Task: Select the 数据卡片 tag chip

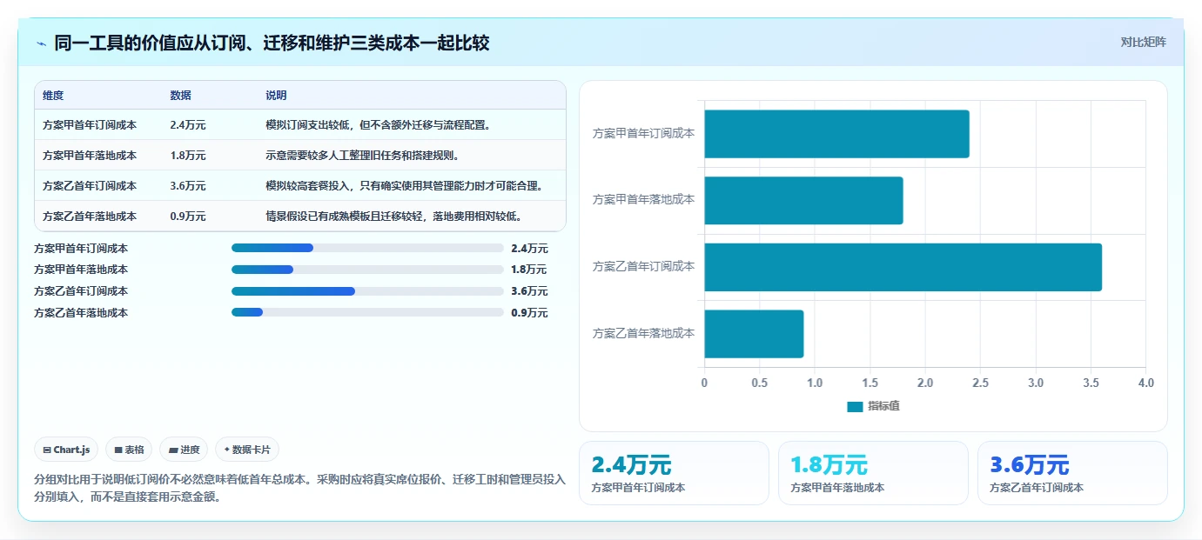Action: pyautogui.click(x=247, y=450)
